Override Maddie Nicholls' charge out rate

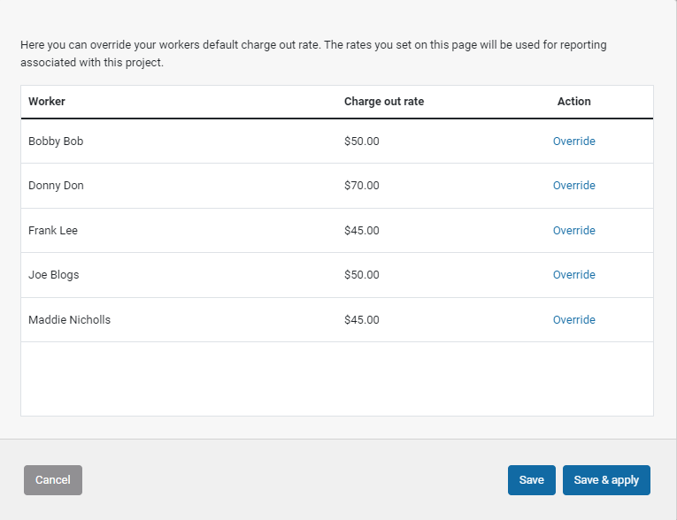[x=573, y=320]
